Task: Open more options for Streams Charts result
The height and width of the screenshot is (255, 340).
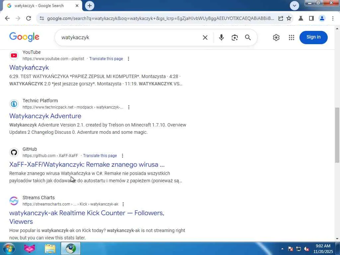Action: coord(123,204)
